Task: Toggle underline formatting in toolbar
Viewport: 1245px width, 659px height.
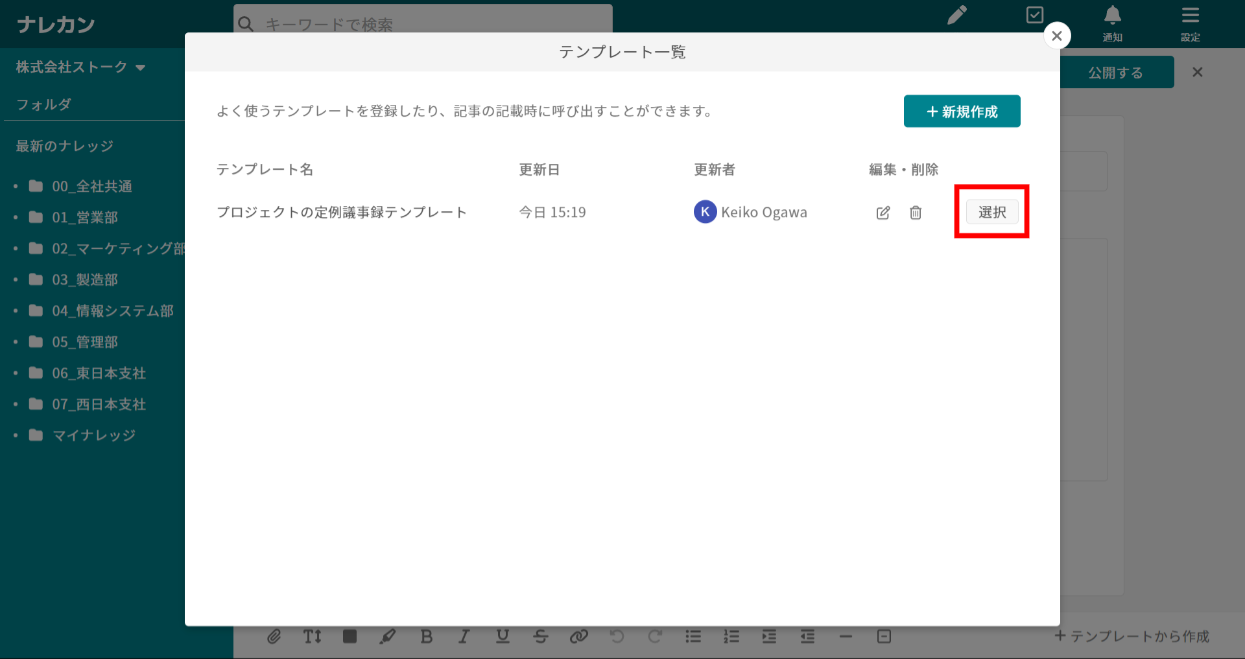Action: [x=503, y=636]
